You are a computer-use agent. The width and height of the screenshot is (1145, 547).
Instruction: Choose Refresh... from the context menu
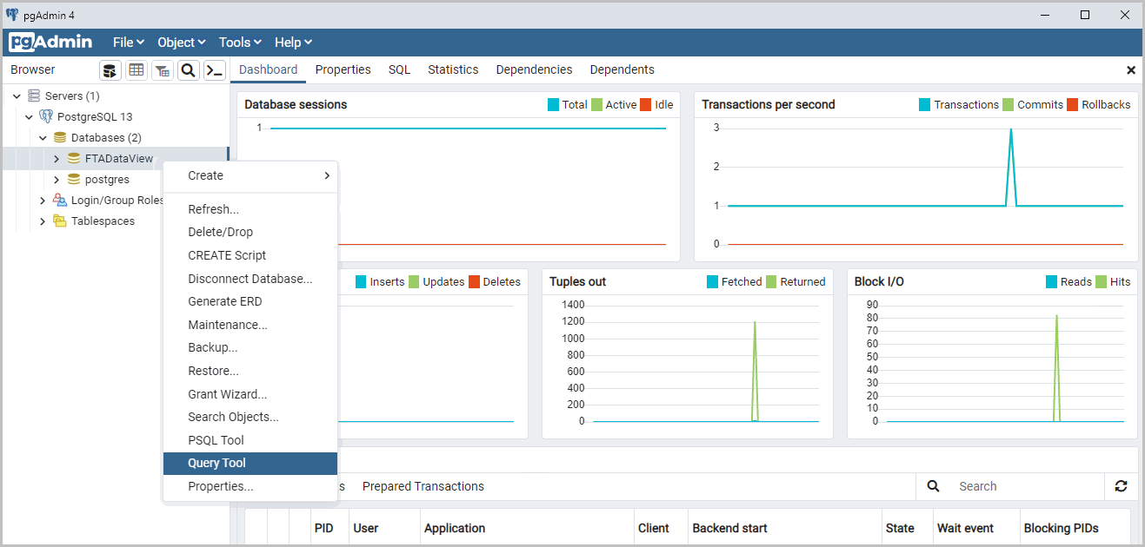click(250, 209)
